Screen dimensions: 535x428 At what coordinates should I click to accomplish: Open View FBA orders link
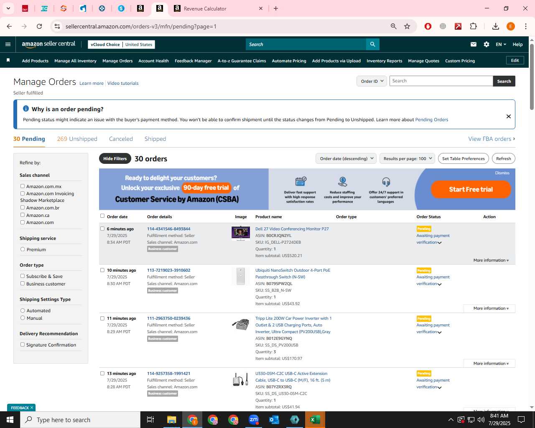(x=492, y=139)
